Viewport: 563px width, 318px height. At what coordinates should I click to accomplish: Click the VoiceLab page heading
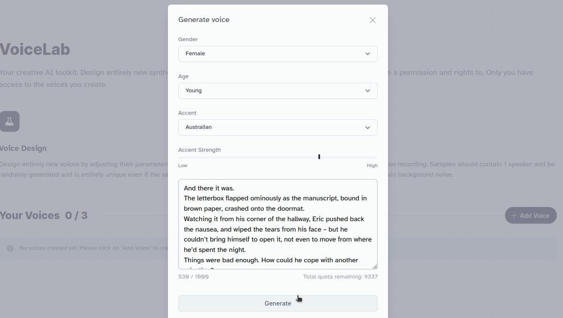35,48
